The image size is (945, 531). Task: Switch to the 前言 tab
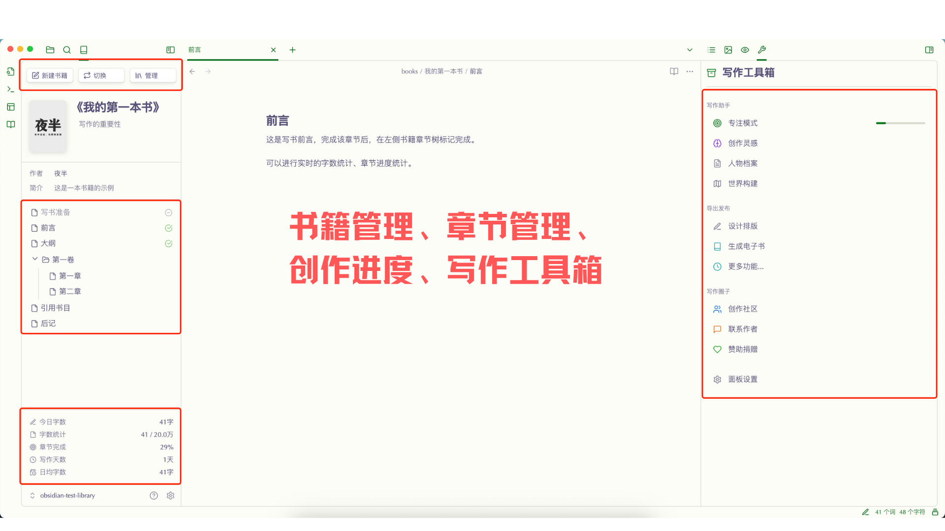click(226, 50)
